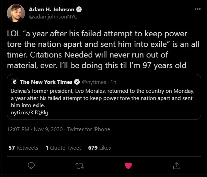Click the 12:07 PM Nov 9, 2020 timestamp
The height and width of the screenshot is (177, 207).
[35, 129]
